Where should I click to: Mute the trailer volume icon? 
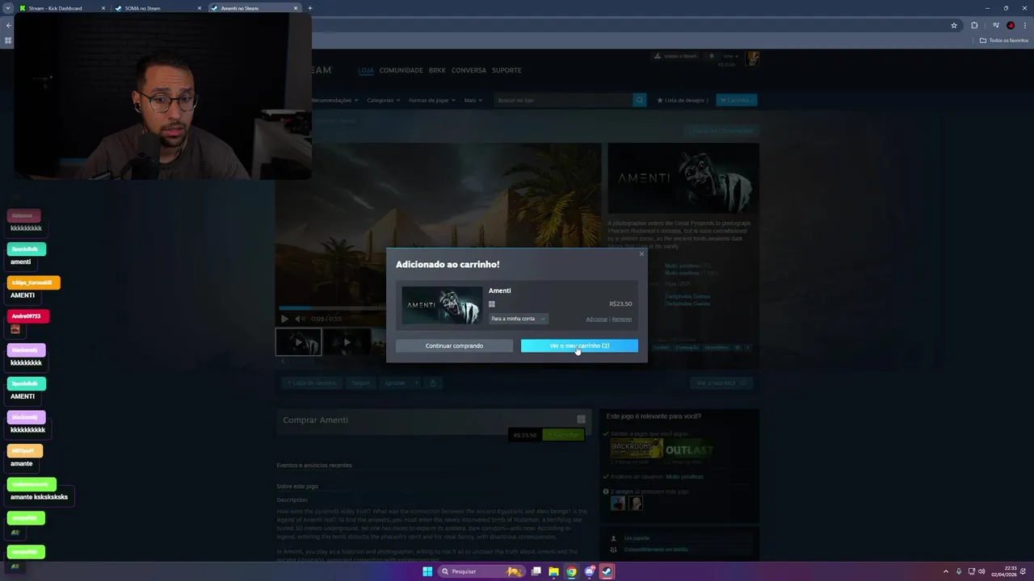click(299, 319)
